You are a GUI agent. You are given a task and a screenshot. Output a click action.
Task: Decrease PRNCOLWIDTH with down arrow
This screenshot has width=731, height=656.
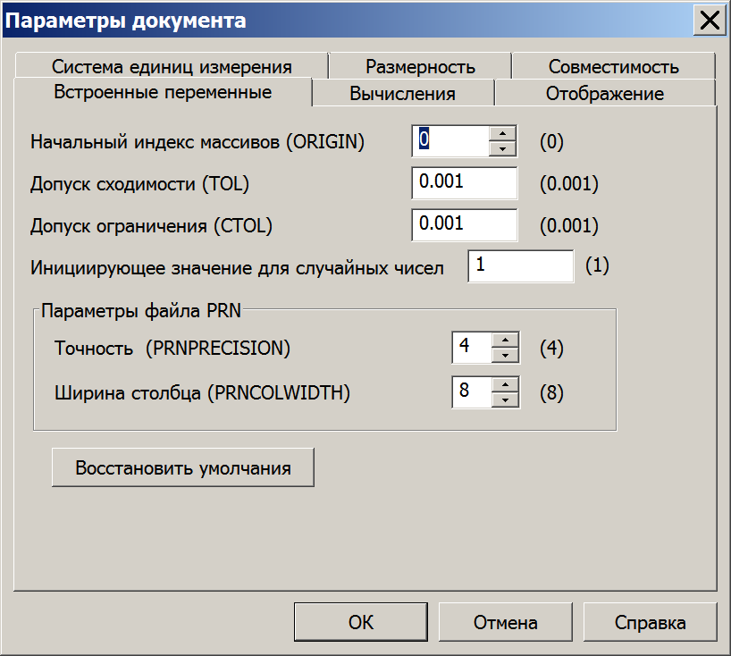[x=506, y=399]
